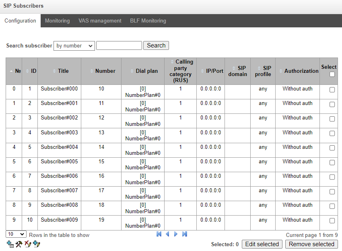
Task: Open the BLF Monitoring tab
Action: [x=148, y=21]
